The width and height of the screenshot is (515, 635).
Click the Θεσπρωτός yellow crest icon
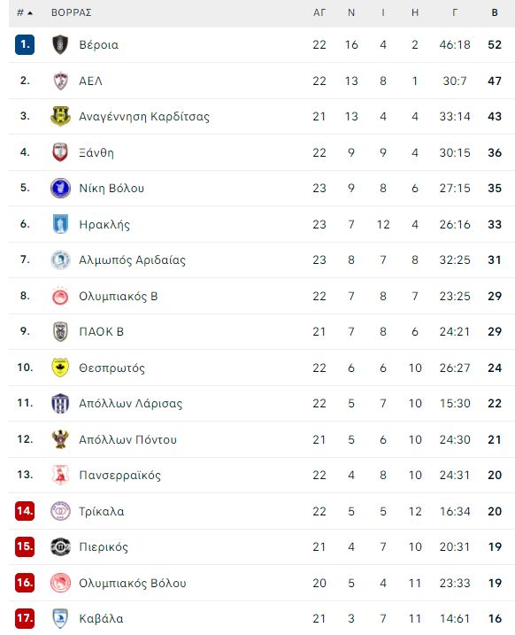click(60, 368)
